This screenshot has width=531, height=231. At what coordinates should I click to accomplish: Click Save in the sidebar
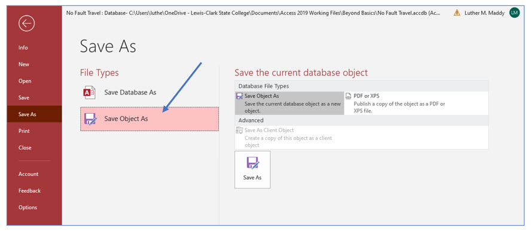[24, 98]
